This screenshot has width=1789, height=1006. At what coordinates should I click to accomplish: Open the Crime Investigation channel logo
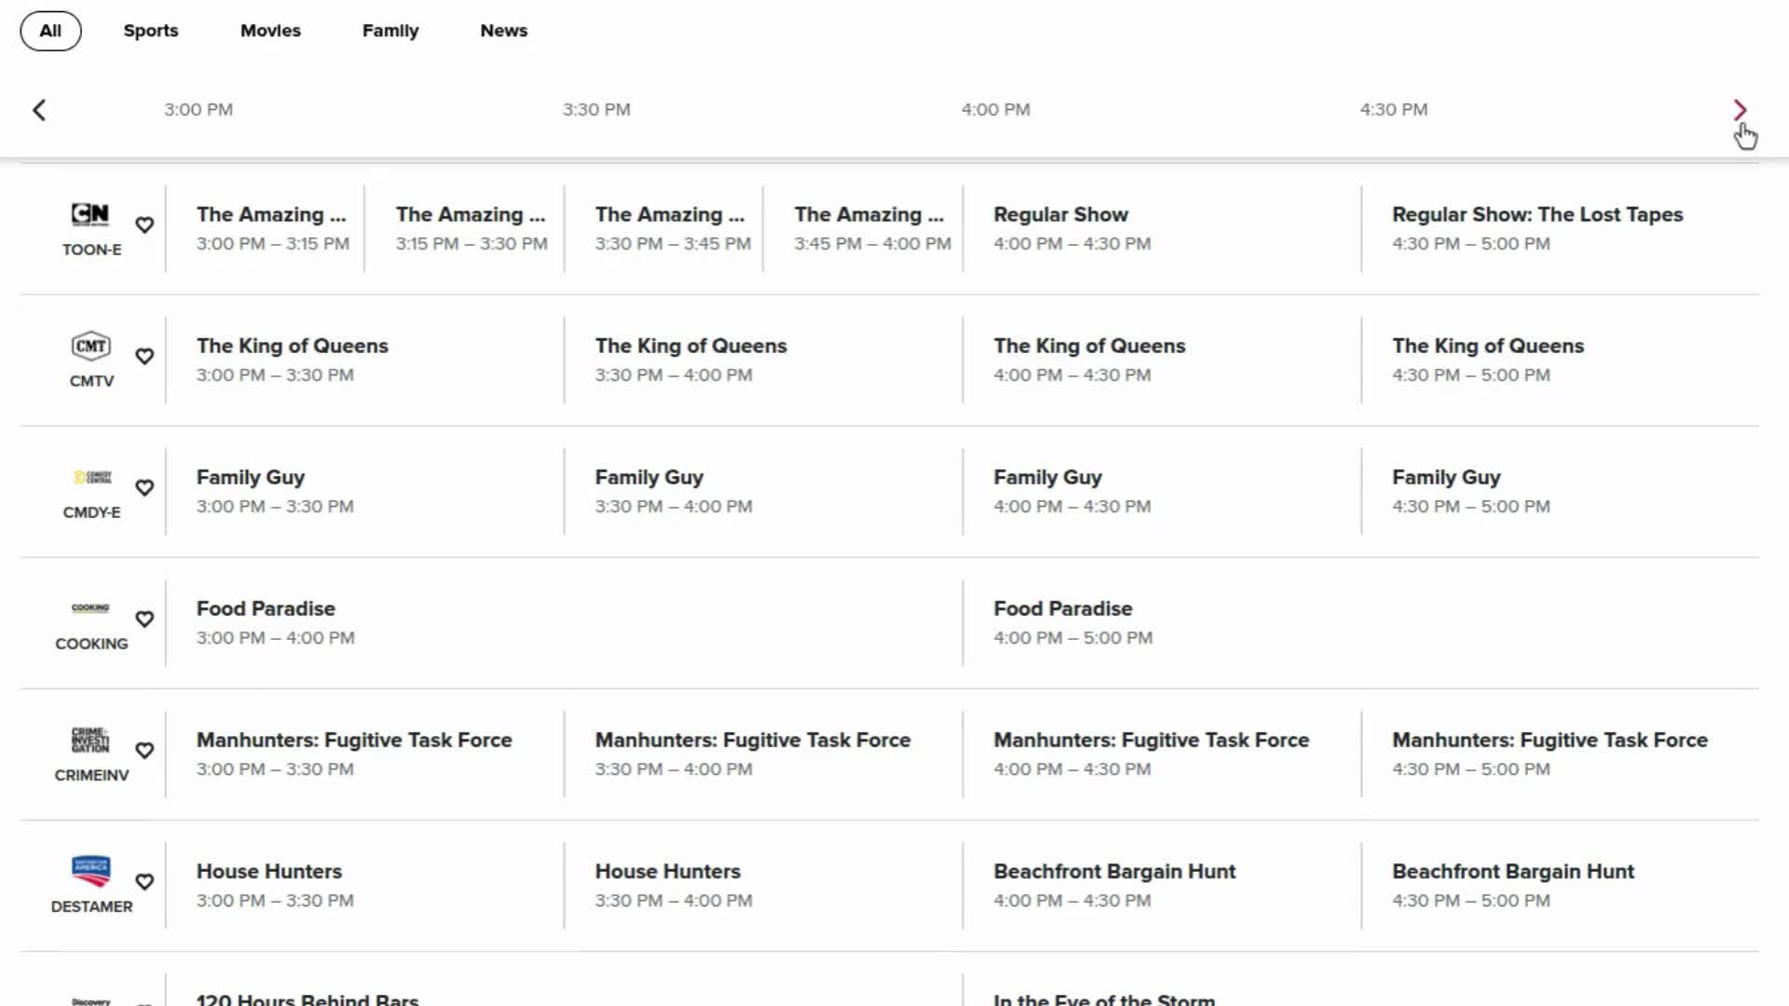[90, 740]
